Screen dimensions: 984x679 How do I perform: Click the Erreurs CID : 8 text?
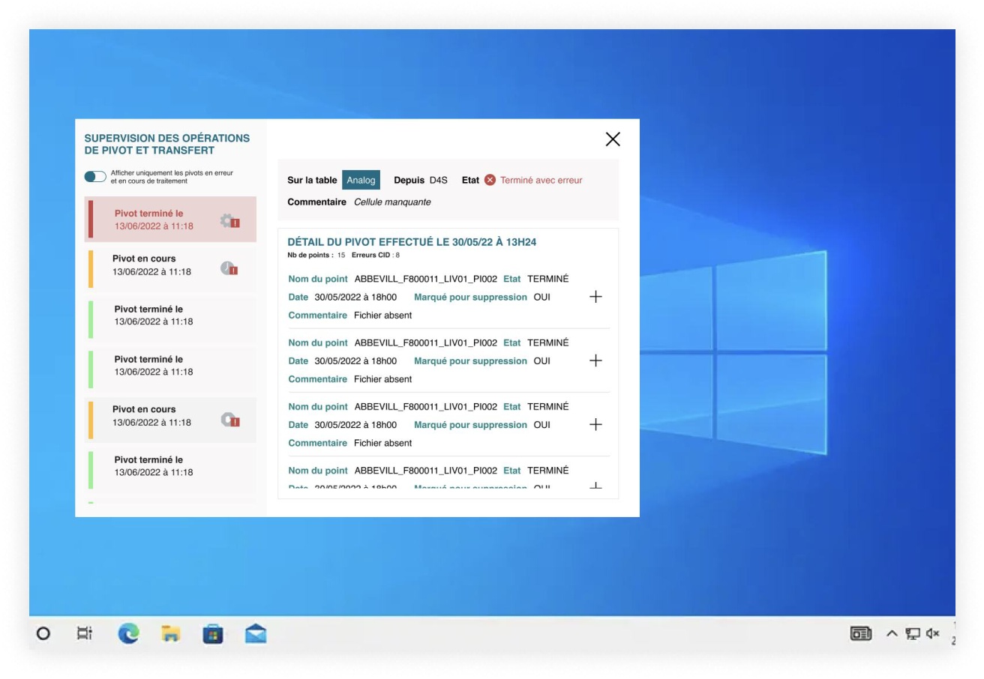pos(376,255)
